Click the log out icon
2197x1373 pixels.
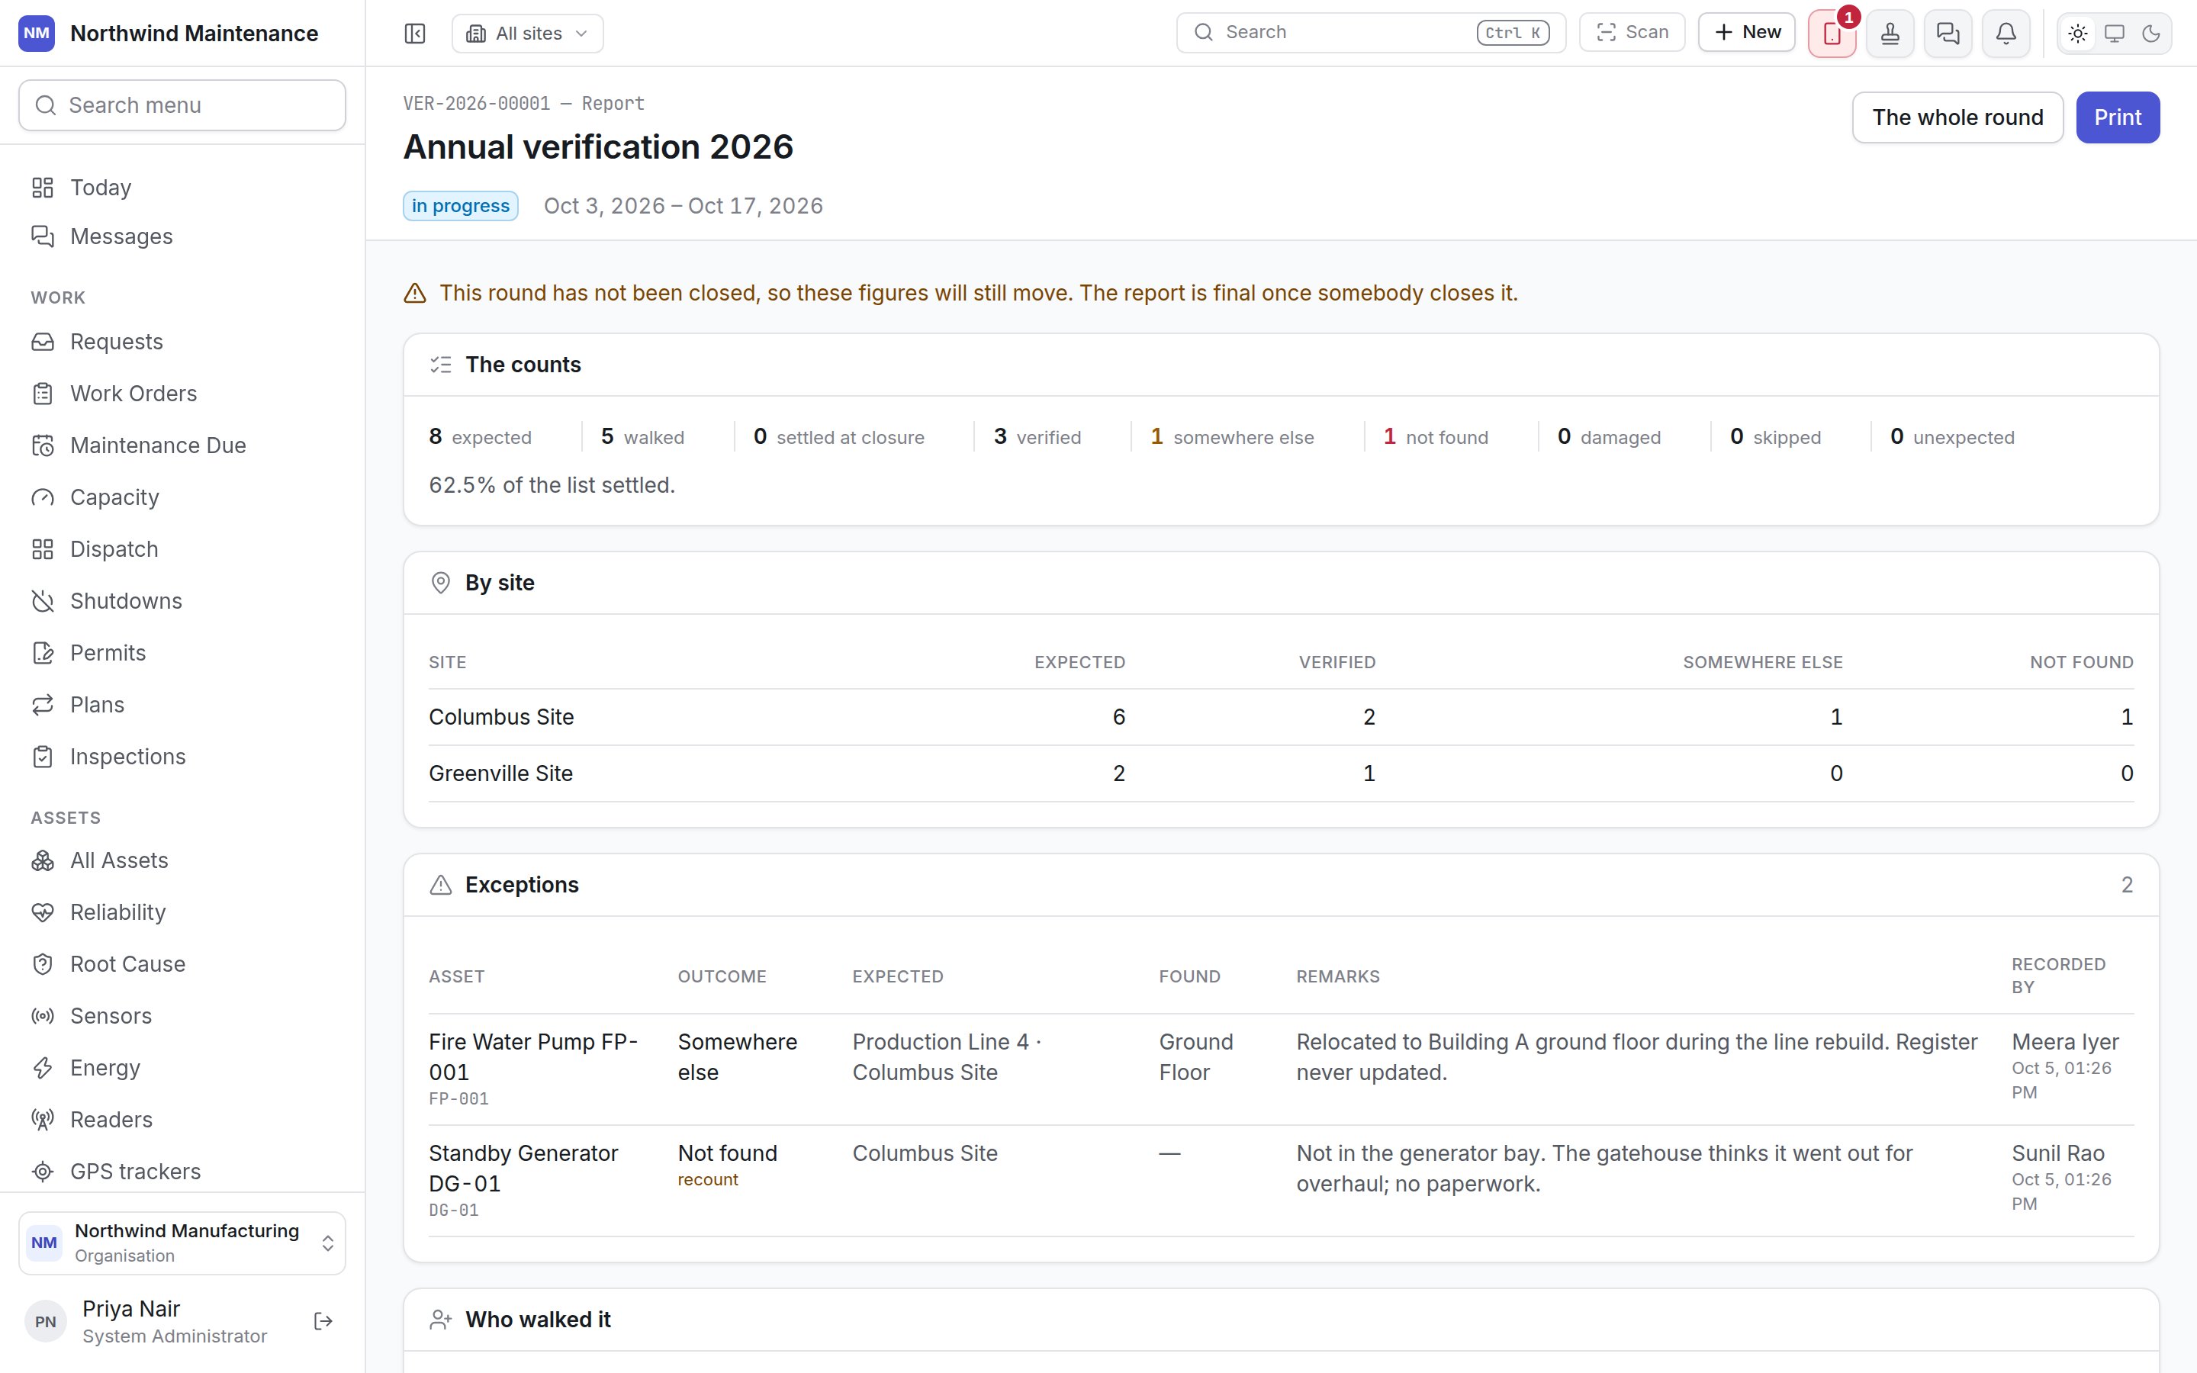click(x=323, y=1321)
